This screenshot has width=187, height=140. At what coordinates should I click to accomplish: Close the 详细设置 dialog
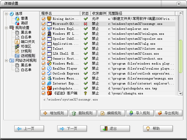pyautogui.click(x=179, y=4)
